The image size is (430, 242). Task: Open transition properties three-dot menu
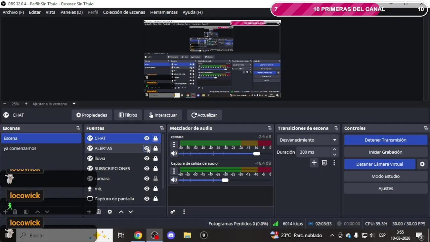(334, 163)
